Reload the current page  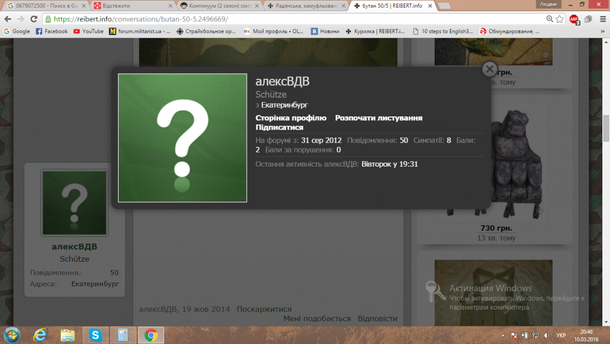pyautogui.click(x=34, y=19)
